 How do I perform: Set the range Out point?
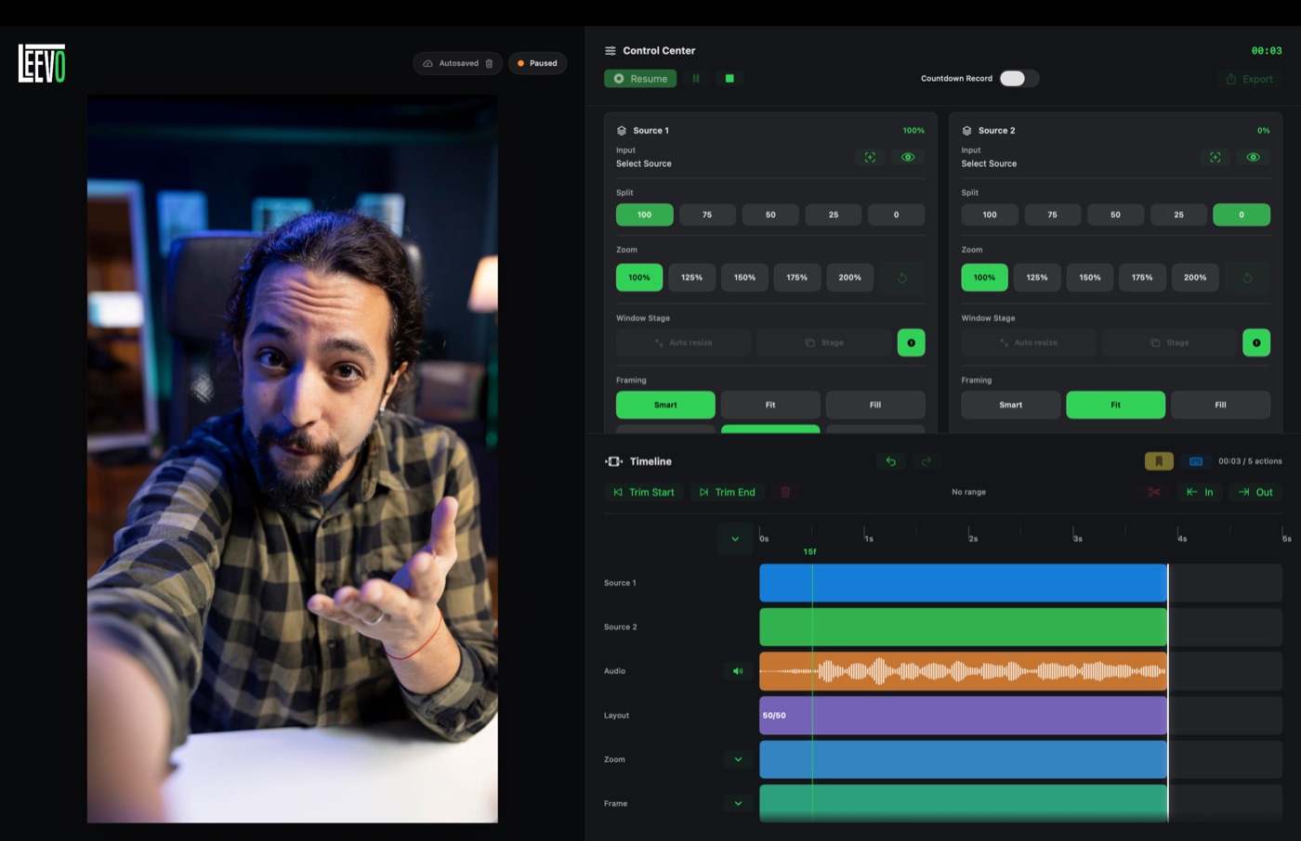click(x=1255, y=492)
